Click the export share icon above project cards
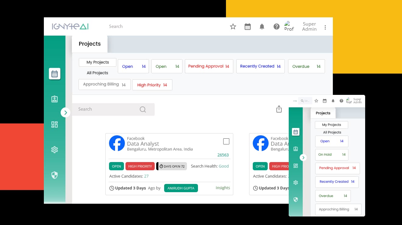The image size is (402, 225). [279, 109]
